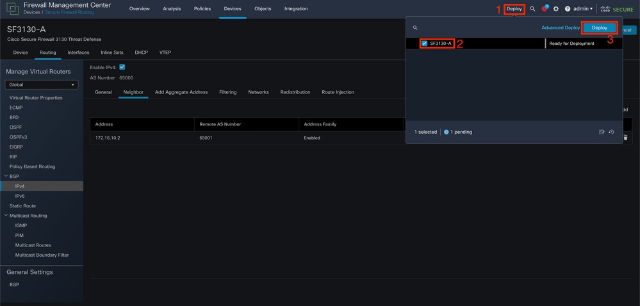640x306 pixels.
Task: Open EIGRP in the sidebar
Action: (16, 147)
